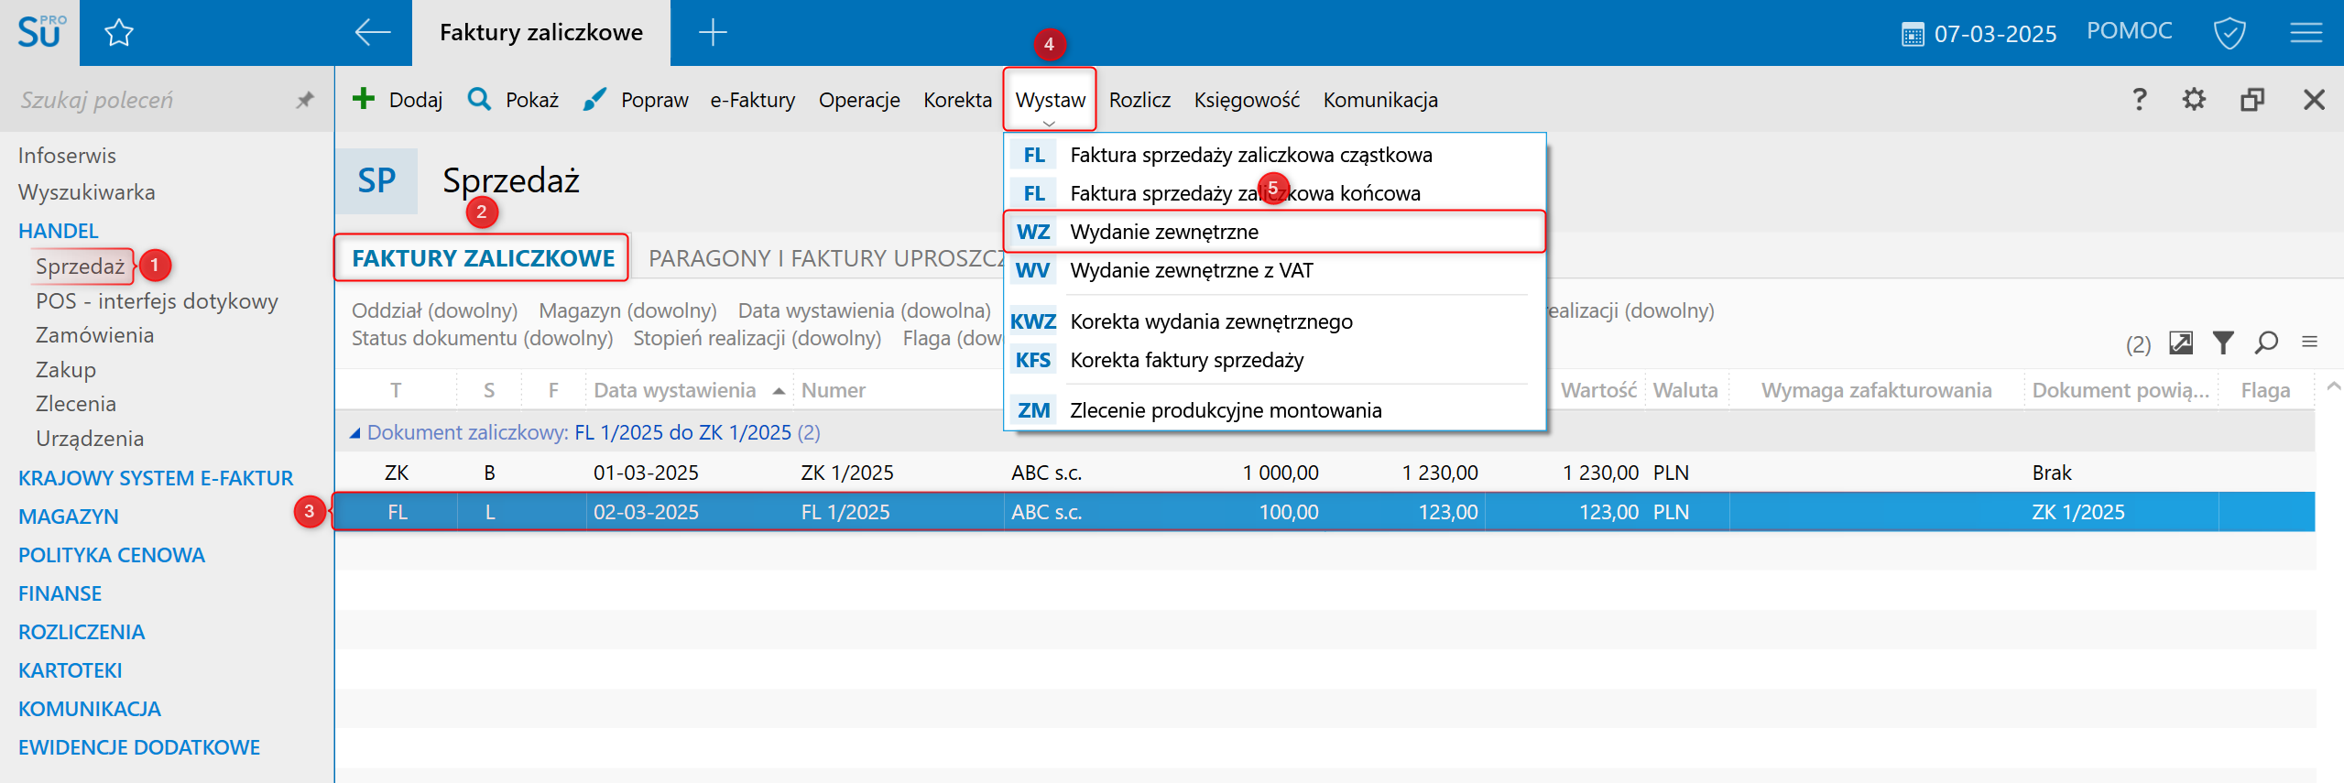Click the green plus Dodaj icon
The image size is (2344, 783).
click(364, 99)
